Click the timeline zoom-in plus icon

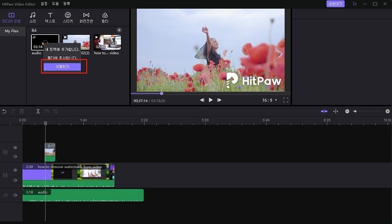pyautogui.click(x=388, y=111)
